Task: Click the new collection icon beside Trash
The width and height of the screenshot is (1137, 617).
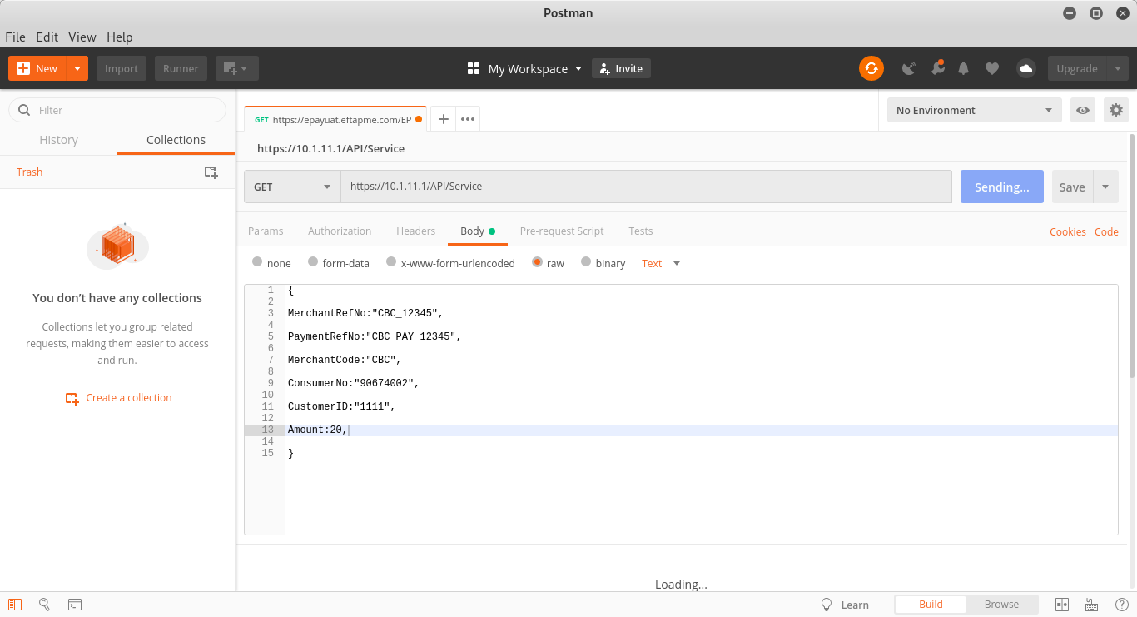Action: (x=211, y=172)
